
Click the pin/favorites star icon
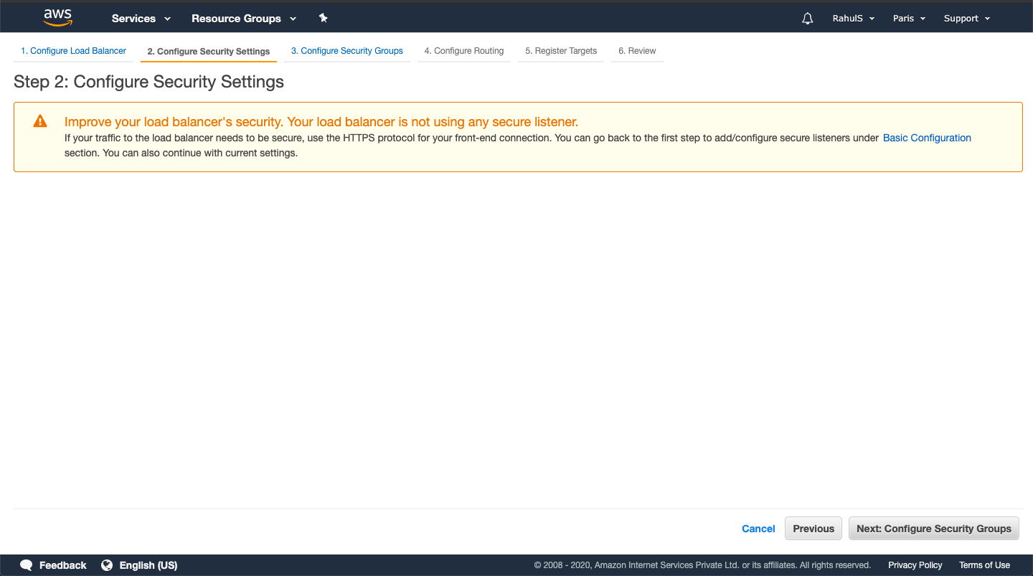click(x=323, y=18)
